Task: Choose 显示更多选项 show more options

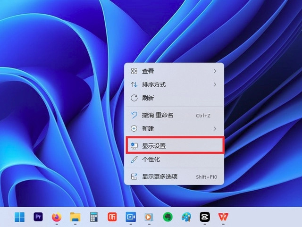Action: tap(174, 177)
